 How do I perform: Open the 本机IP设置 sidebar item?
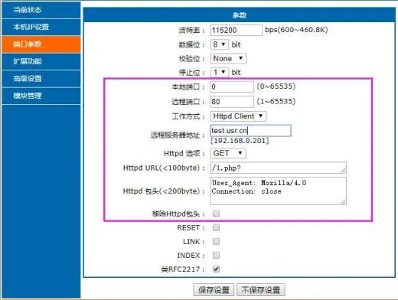point(41,27)
